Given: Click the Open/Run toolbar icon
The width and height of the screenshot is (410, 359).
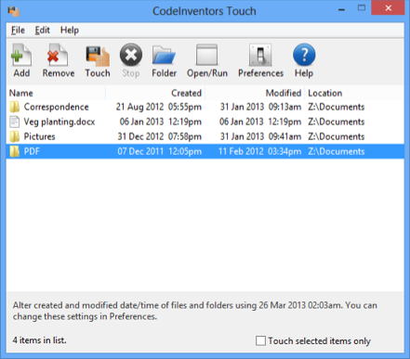Looking at the screenshot, I should coord(206,55).
